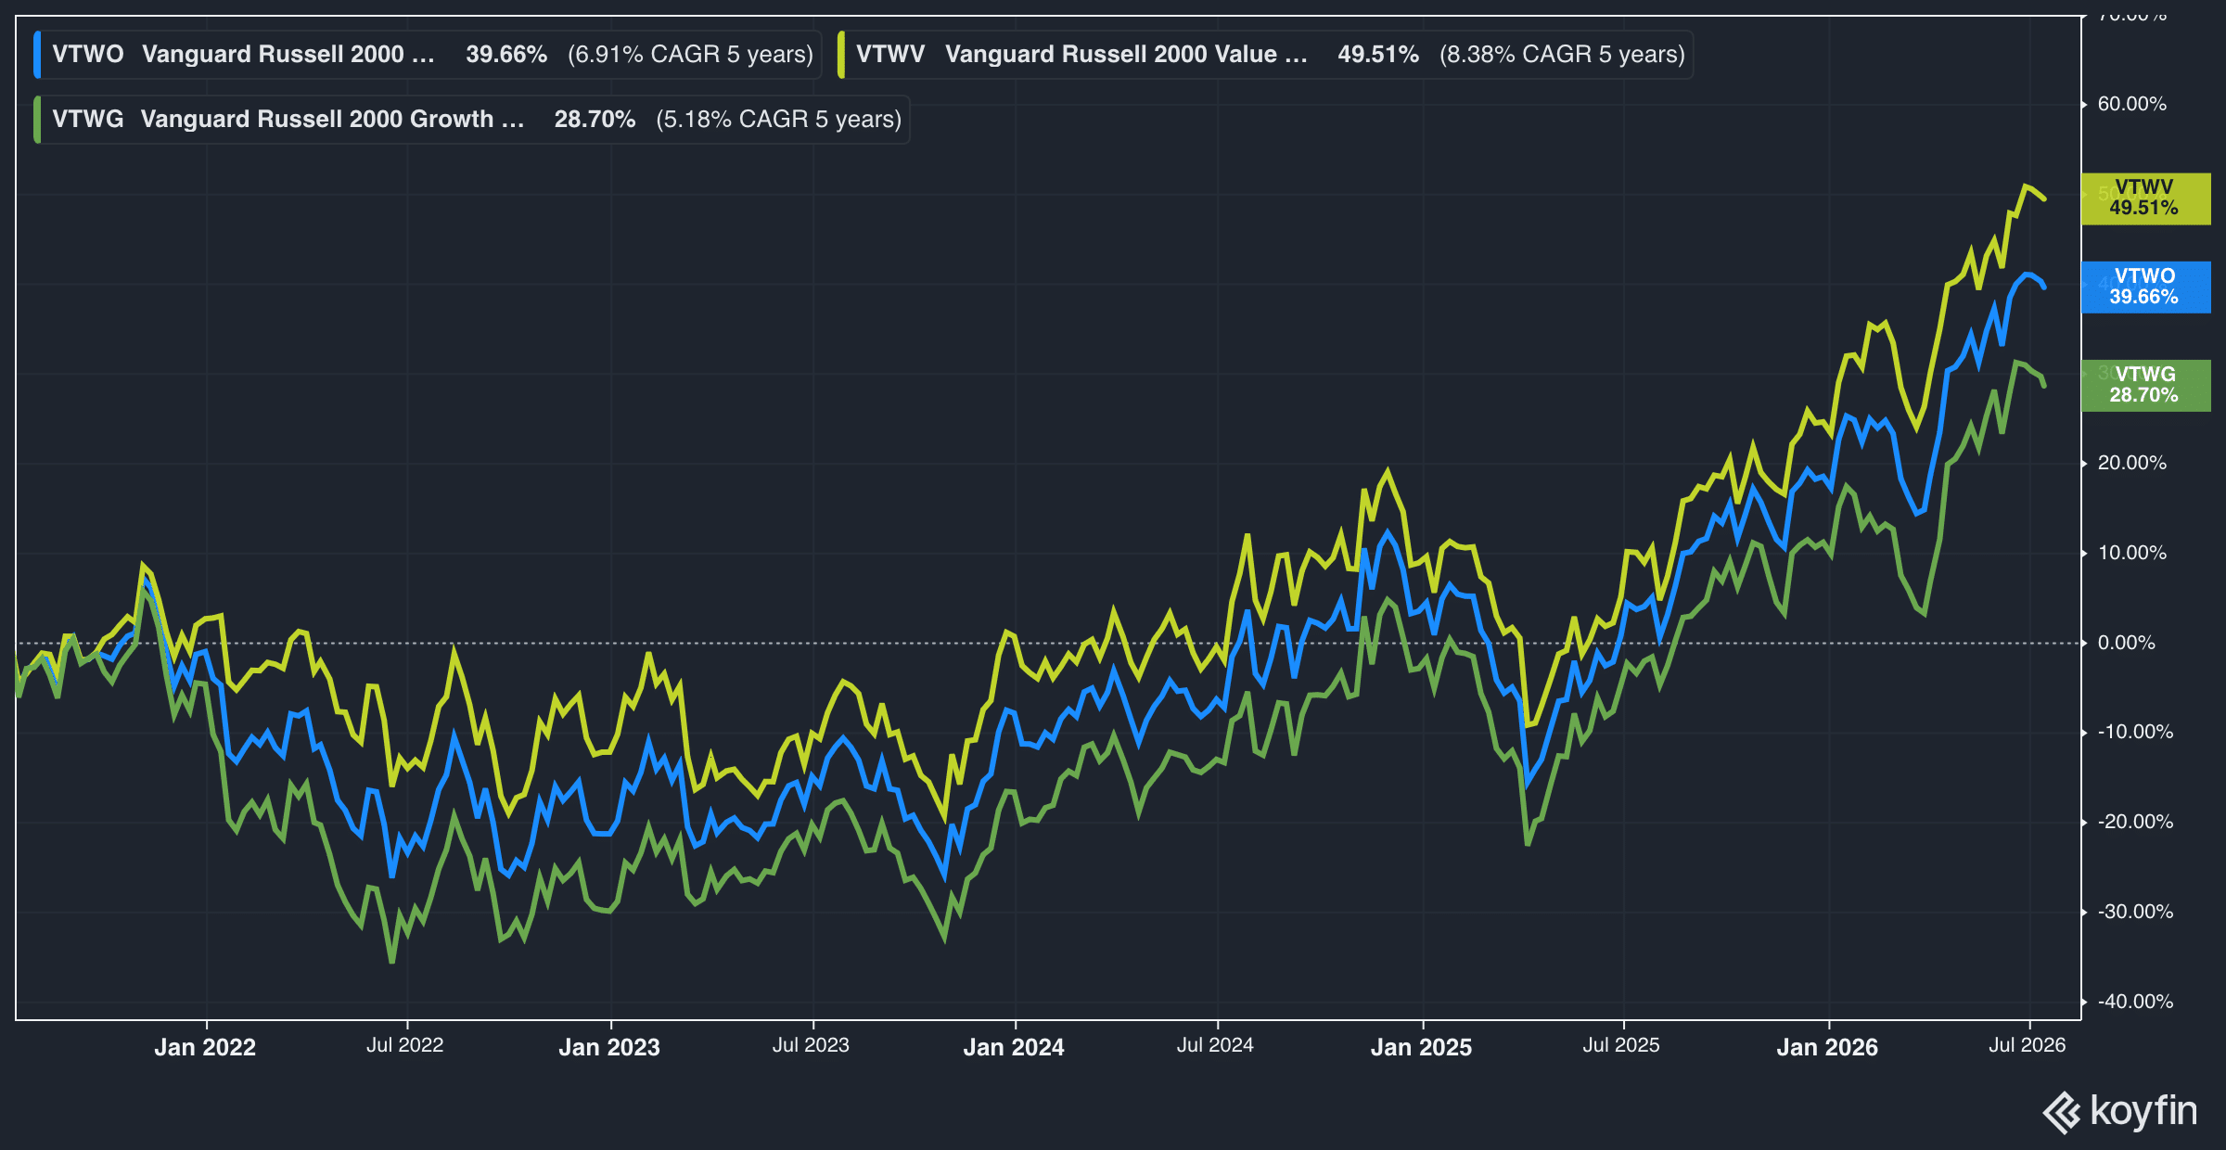Select the VTWG ticker in the legend
Viewport: 2226px width, 1150px height.
(x=88, y=120)
